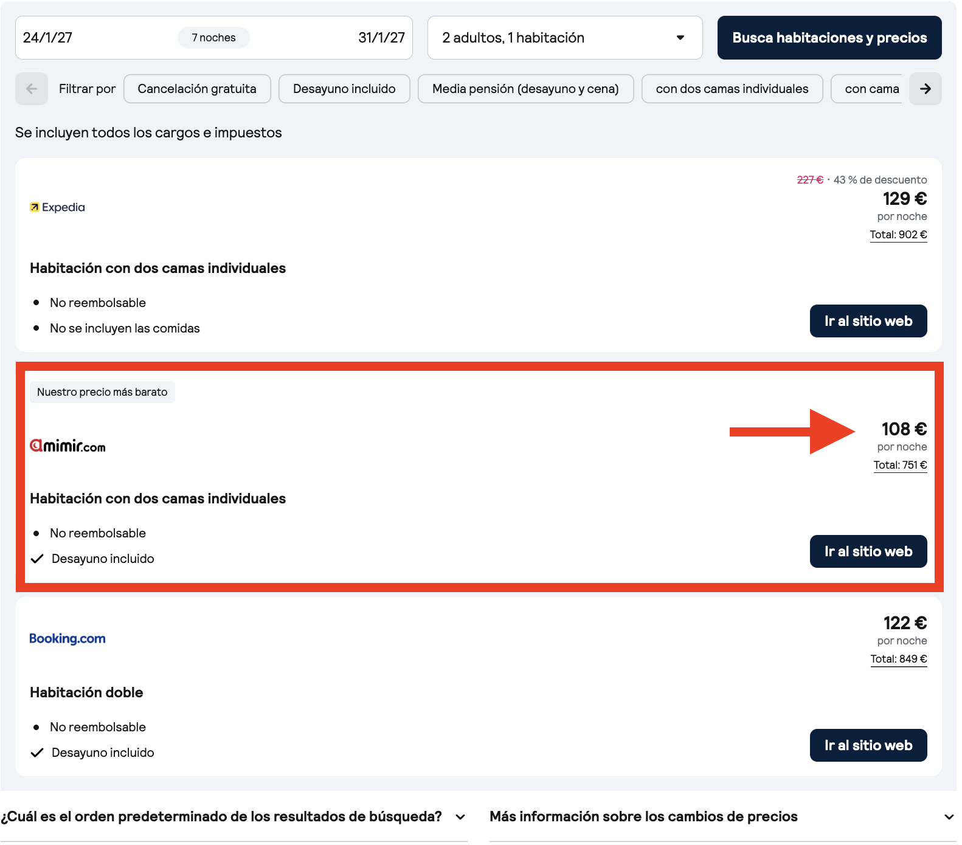Expand Más información sobre los cambios de precios

coord(723,816)
